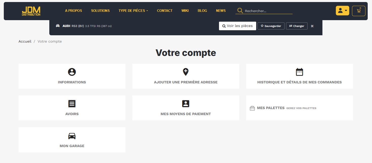Dismiss the selected Audi RS3 vehicle bar
This screenshot has width=372, height=163.
pos(312,26)
